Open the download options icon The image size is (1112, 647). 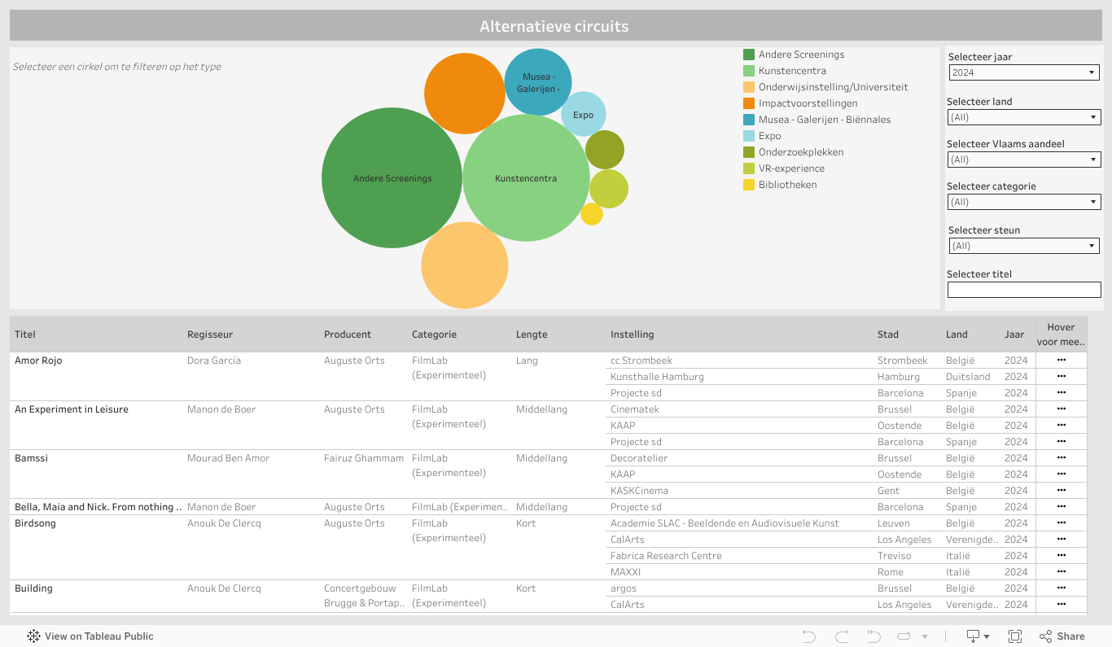click(x=977, y=636)
